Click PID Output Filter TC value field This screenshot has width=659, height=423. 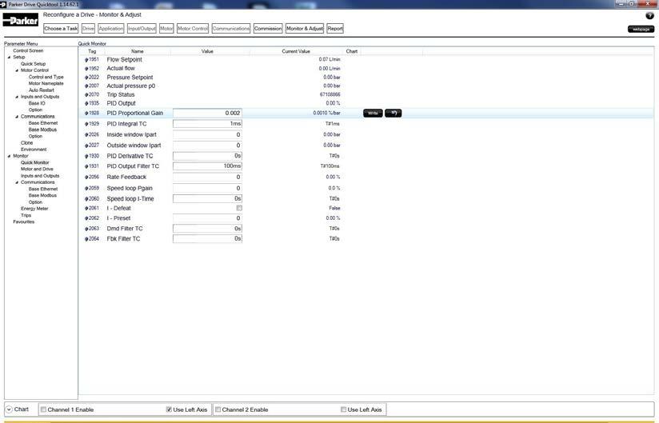pyautogui.click(x=207, y=166)
